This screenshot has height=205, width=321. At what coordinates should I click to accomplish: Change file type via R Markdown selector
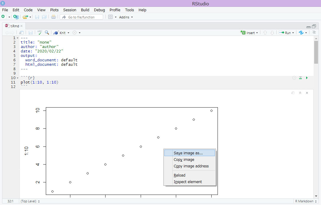click(306, 201)
